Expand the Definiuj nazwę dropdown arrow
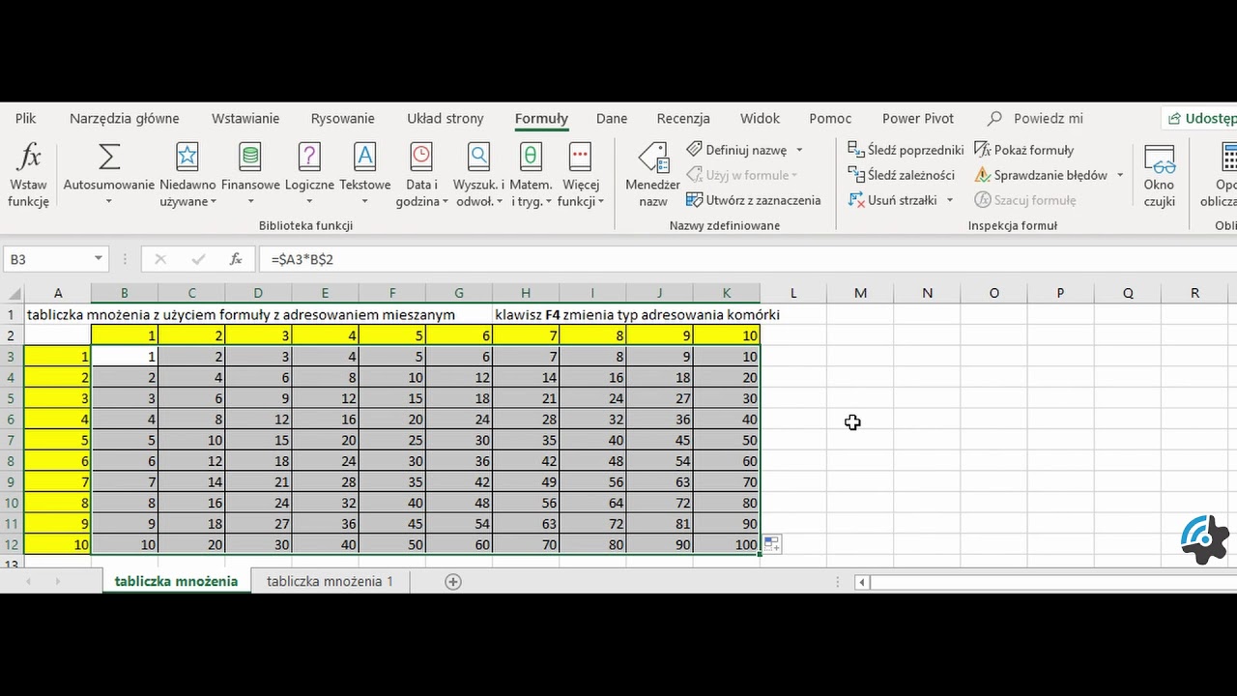The width and height of the screenshot is (1237, 696). pos(799,150)
